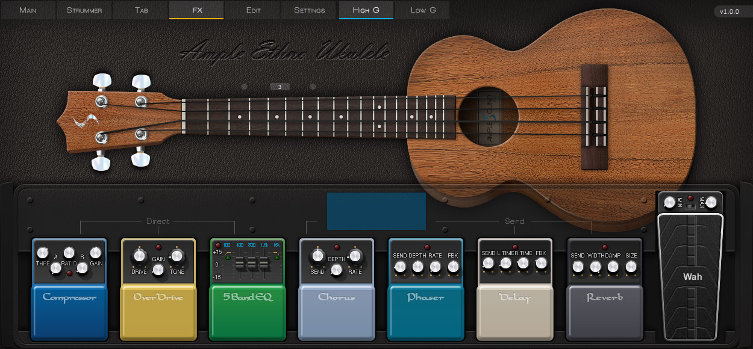
Task: Open the Tab player tab
Action: [141, 10]
